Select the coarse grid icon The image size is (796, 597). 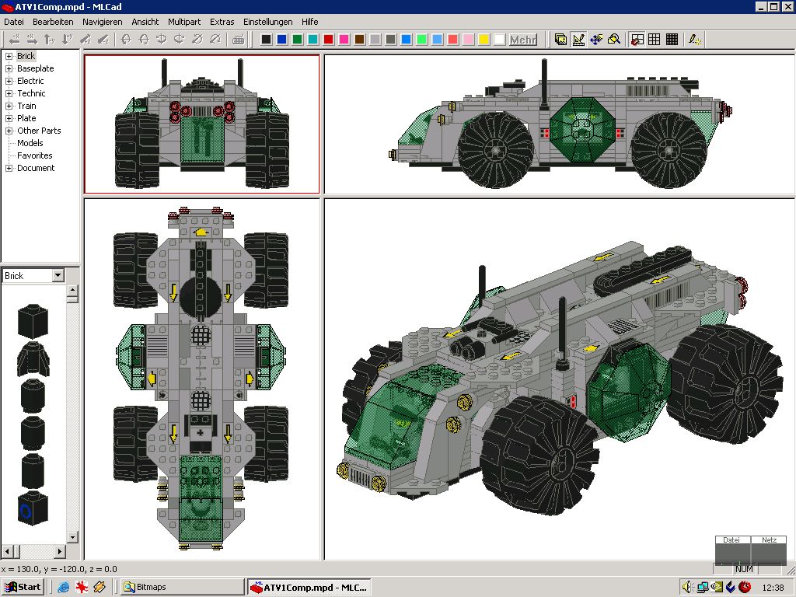tap(637, 38)
